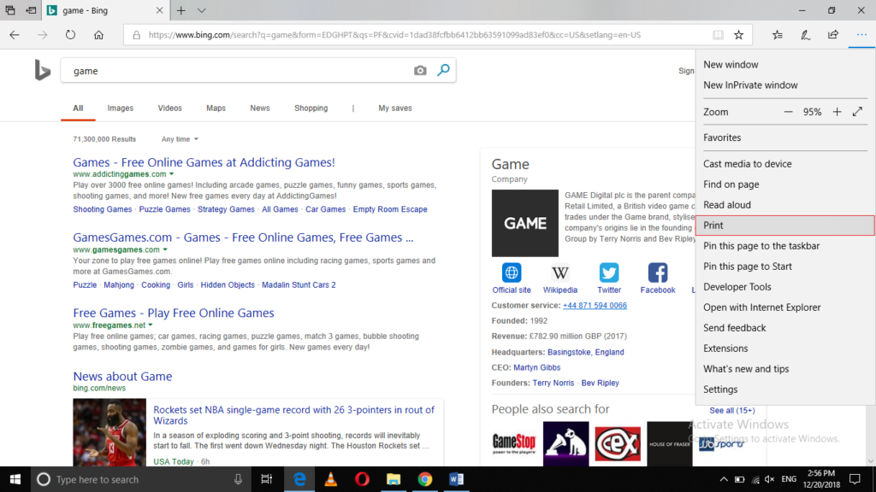The height and width of the screenshot is (492, 876).
Task: Switch to Shopping search tab
Action: [x=311, y=108]
